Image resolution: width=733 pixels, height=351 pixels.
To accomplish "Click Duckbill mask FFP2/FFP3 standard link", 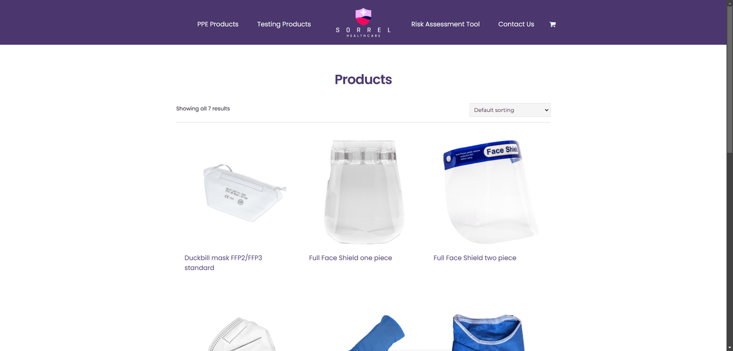I will coord(223,263).
